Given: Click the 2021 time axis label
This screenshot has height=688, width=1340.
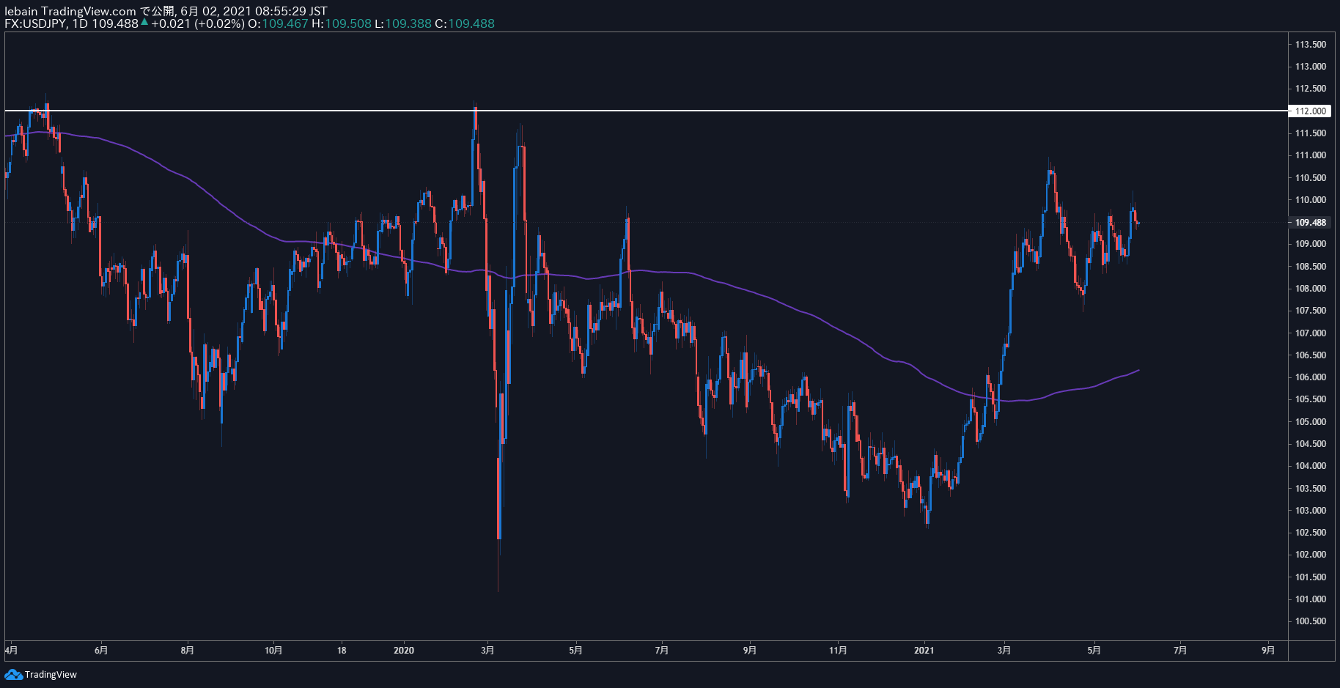Looking at the screenshot, I should 924,651.
